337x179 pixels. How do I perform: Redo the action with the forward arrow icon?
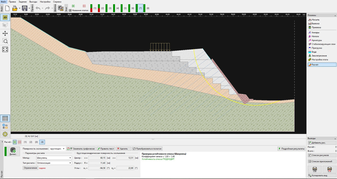point(47,8)
